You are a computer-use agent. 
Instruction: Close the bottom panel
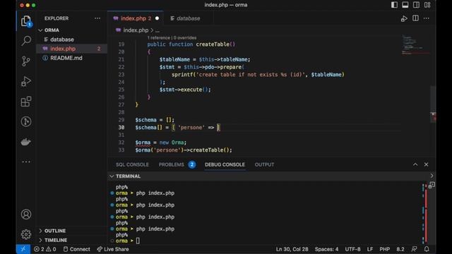[426, 164]
